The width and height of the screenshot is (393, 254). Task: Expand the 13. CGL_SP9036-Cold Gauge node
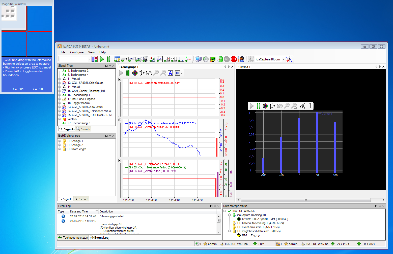coord(60,83)
